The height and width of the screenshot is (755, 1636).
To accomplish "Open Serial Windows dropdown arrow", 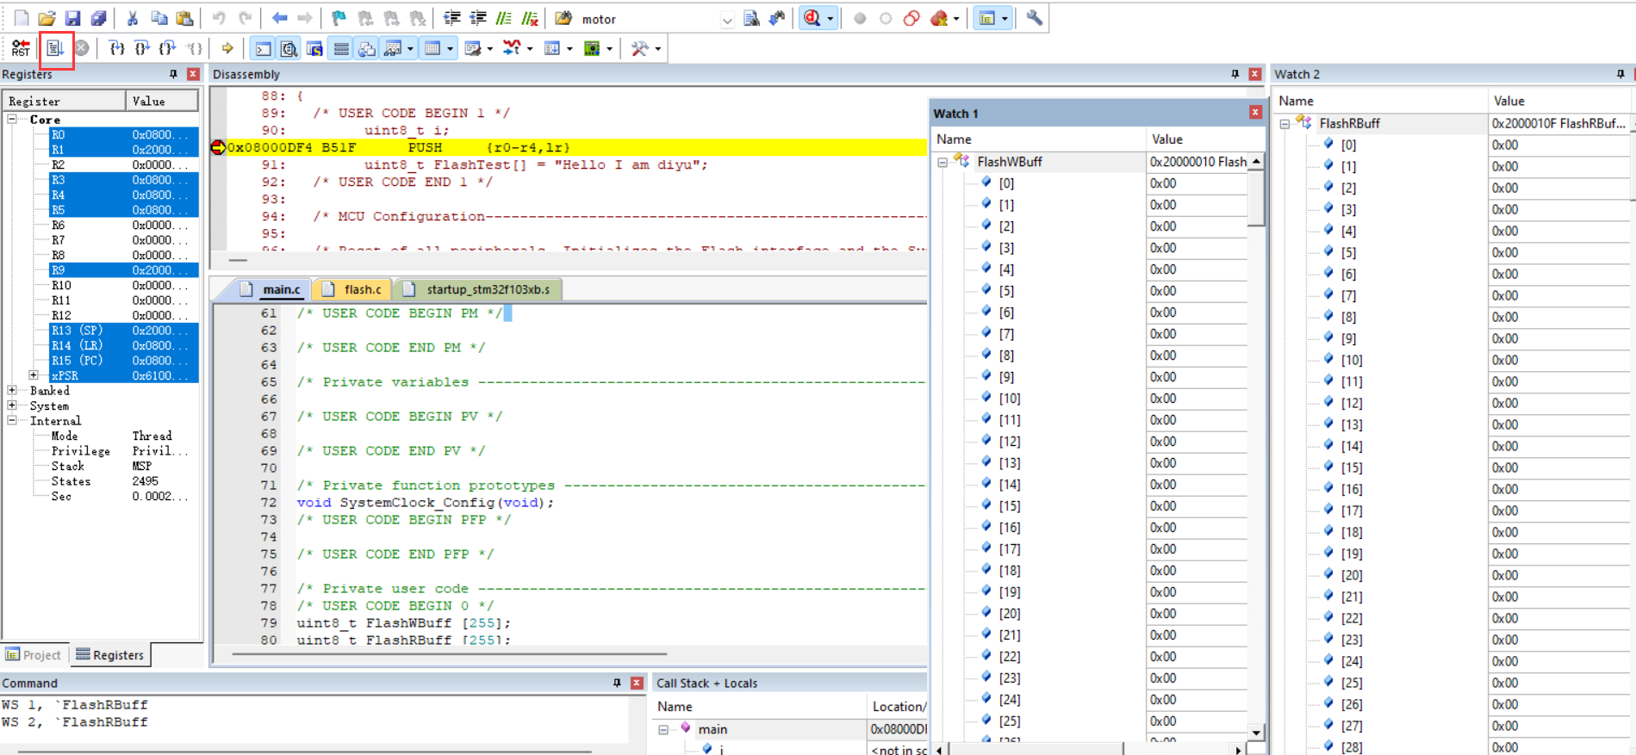I will coord(489,48).
